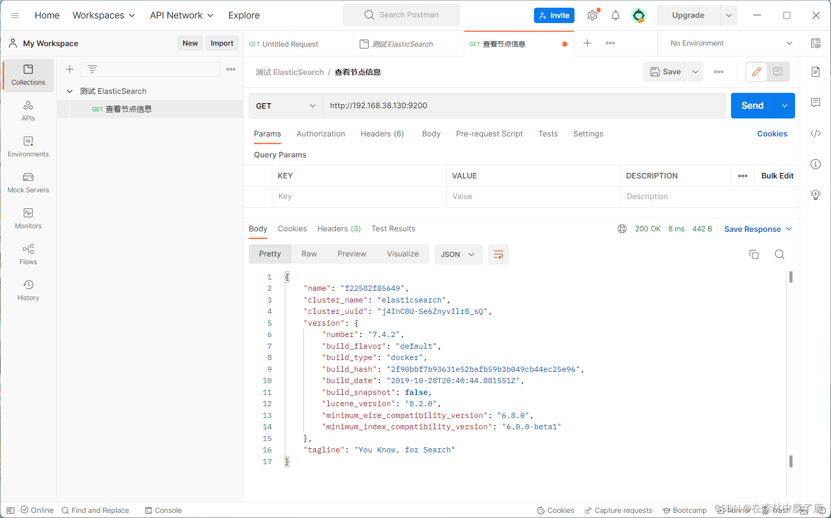Viewport: 831px width, 518px height.
Task: Click the query param Key field
Action: coord(359,196)
